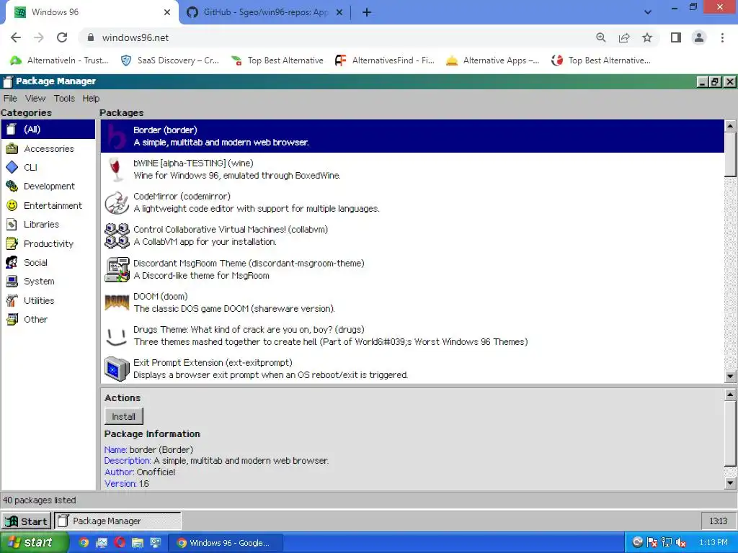Click the windows96.net address bar
Image resolution: width=738 pixels, height=553 pixels.
(x=339, y=37)
